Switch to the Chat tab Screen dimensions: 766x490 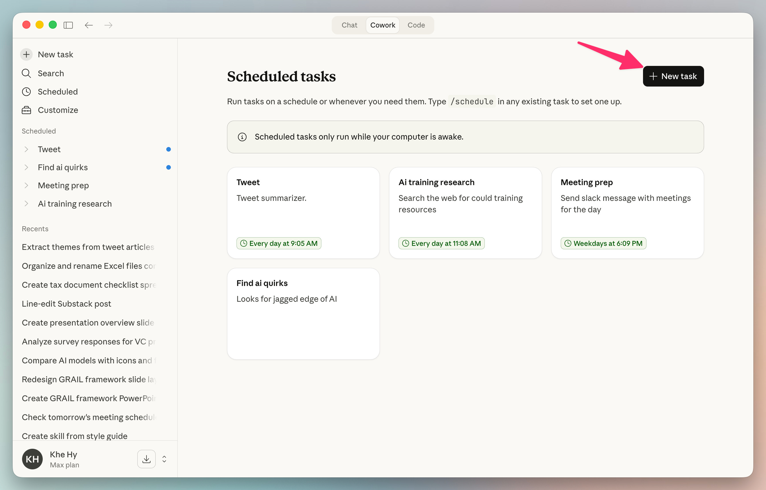(349, 25)
